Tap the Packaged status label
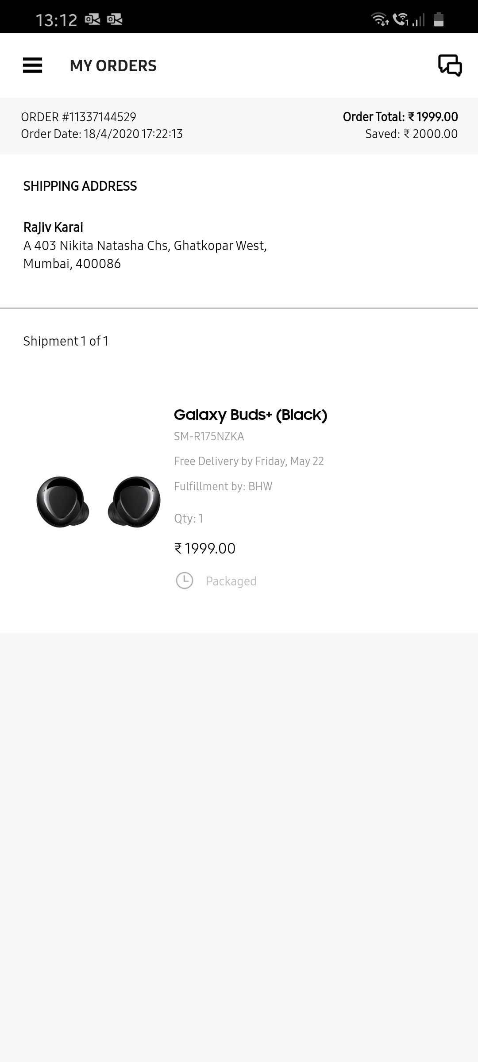478x1062 pixels. click(x=231, y=581)
